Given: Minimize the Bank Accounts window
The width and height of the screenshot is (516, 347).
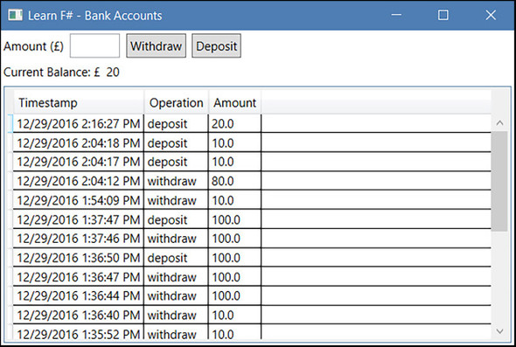Looking at the screenshot, I should (396, 15).
